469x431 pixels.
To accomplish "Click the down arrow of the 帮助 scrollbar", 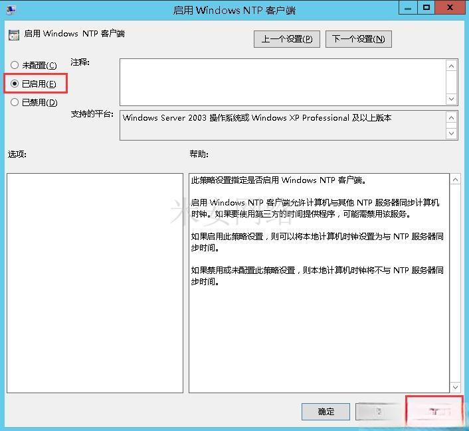I will coord(455,387).
